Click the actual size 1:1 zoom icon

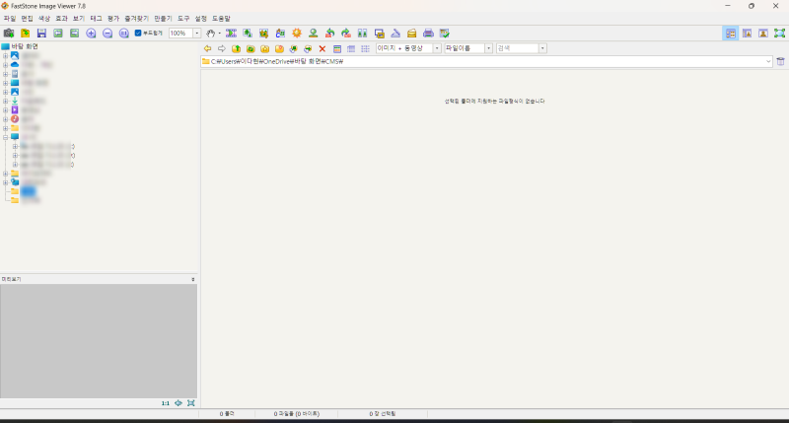124,34
